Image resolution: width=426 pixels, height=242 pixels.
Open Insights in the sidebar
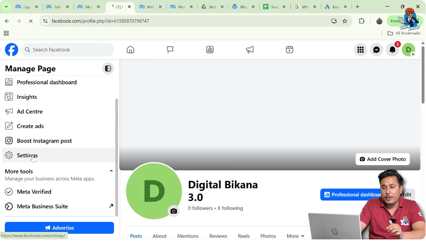point(59,97)
